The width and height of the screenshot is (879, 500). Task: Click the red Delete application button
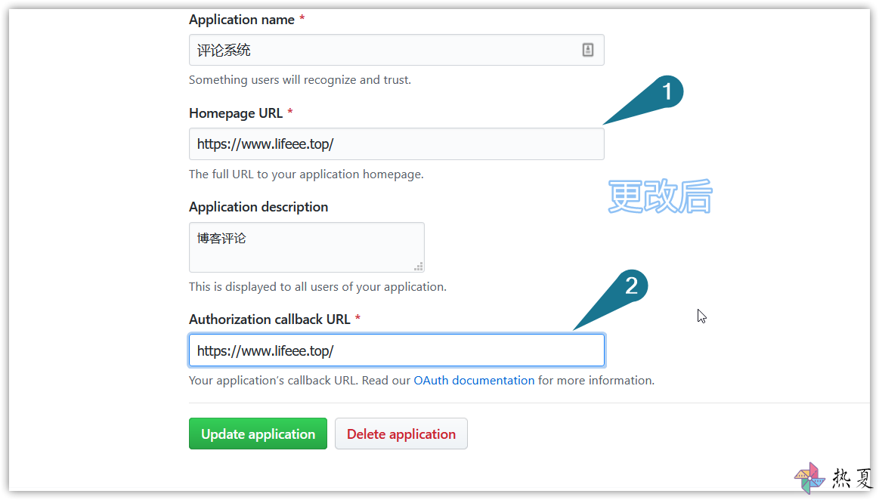[x=401, y=434]
